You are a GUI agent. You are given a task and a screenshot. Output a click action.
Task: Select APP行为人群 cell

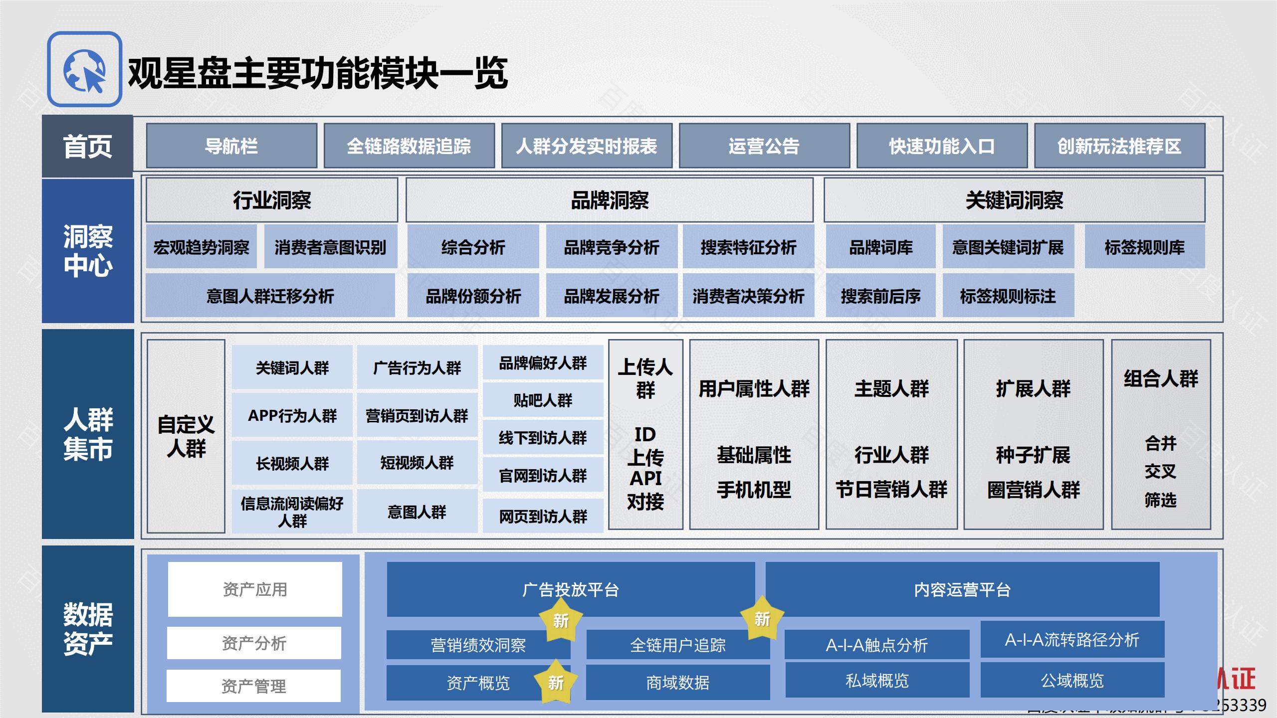point(292,415)
